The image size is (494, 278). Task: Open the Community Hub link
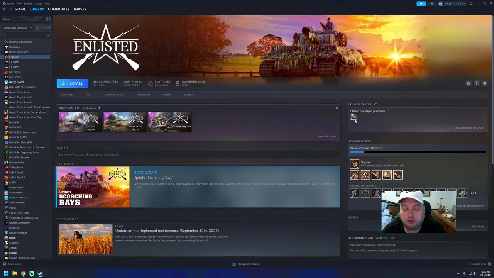pos(114,95)
